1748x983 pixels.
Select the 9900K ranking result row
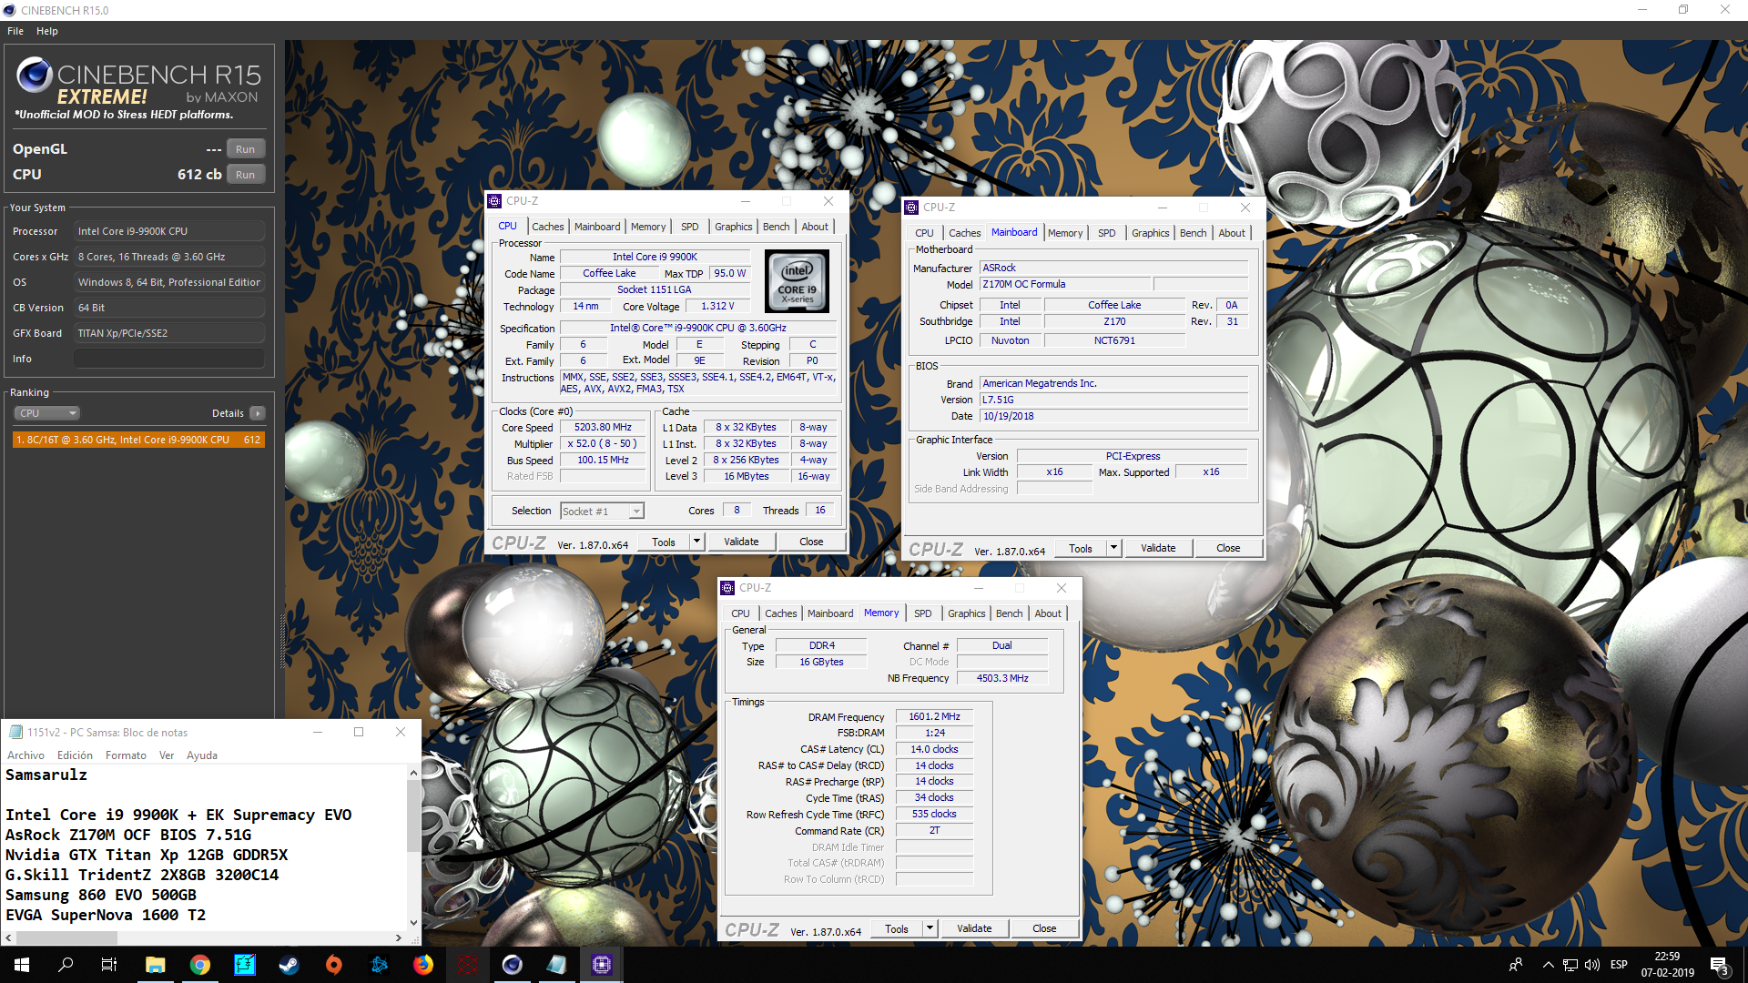coord(138,440)
